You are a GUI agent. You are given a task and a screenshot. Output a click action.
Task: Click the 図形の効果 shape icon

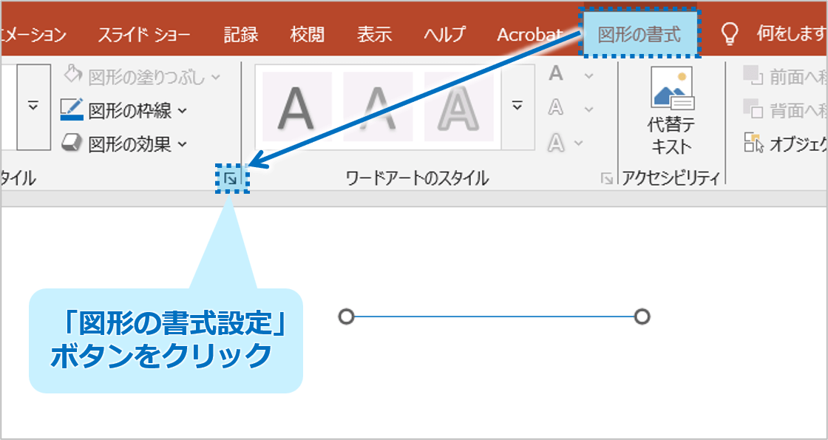72,143
